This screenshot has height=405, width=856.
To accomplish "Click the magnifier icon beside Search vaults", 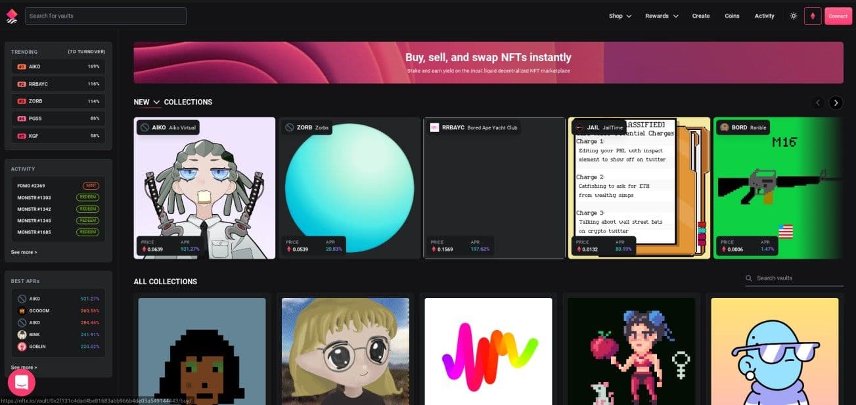I will [749, 278].
